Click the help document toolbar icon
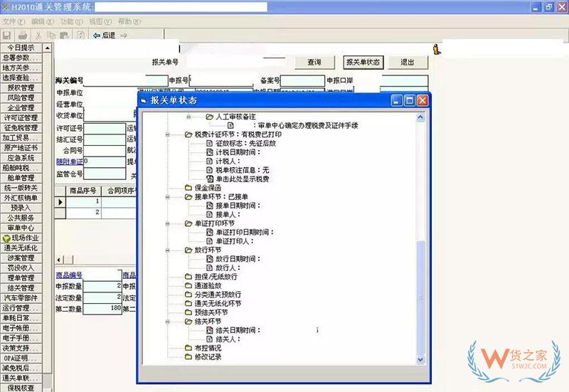 click(x=80, y=36)
